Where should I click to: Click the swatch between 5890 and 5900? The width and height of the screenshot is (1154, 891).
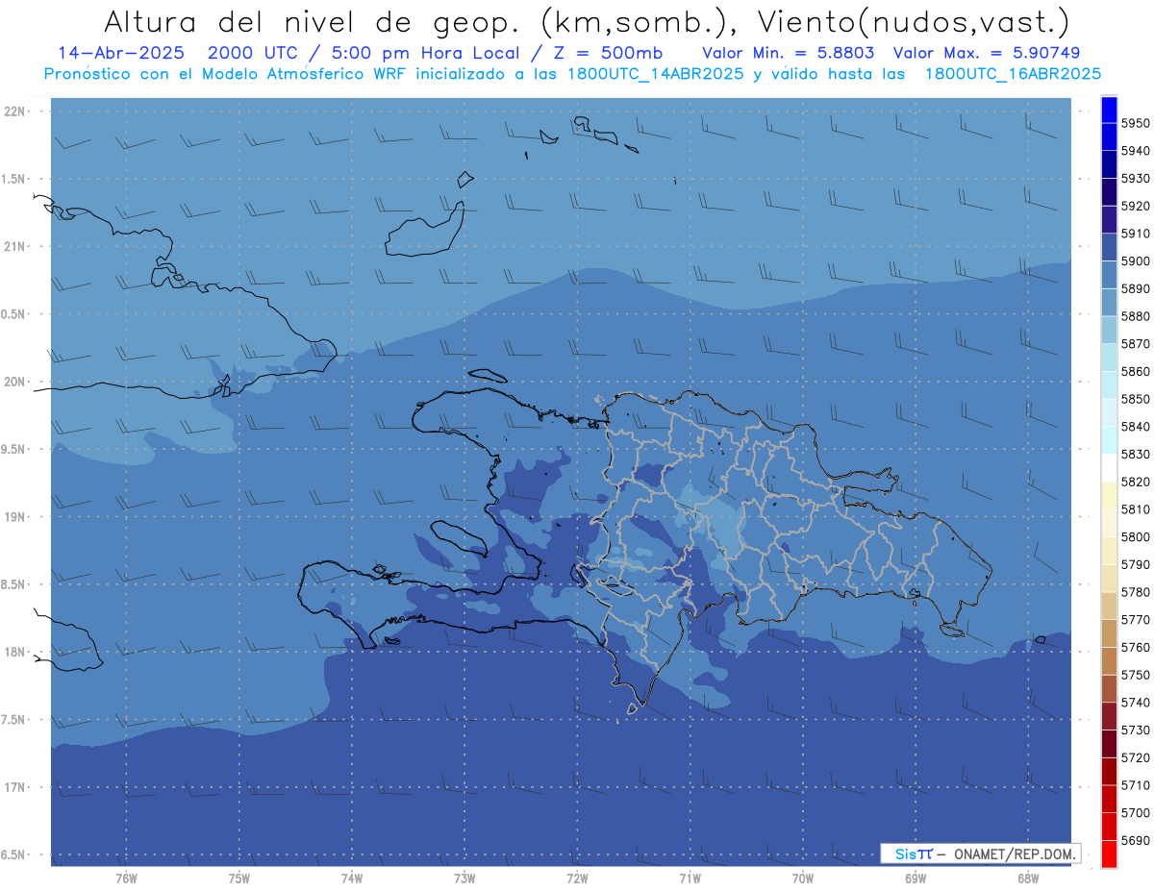click(x=1109, y=275)
